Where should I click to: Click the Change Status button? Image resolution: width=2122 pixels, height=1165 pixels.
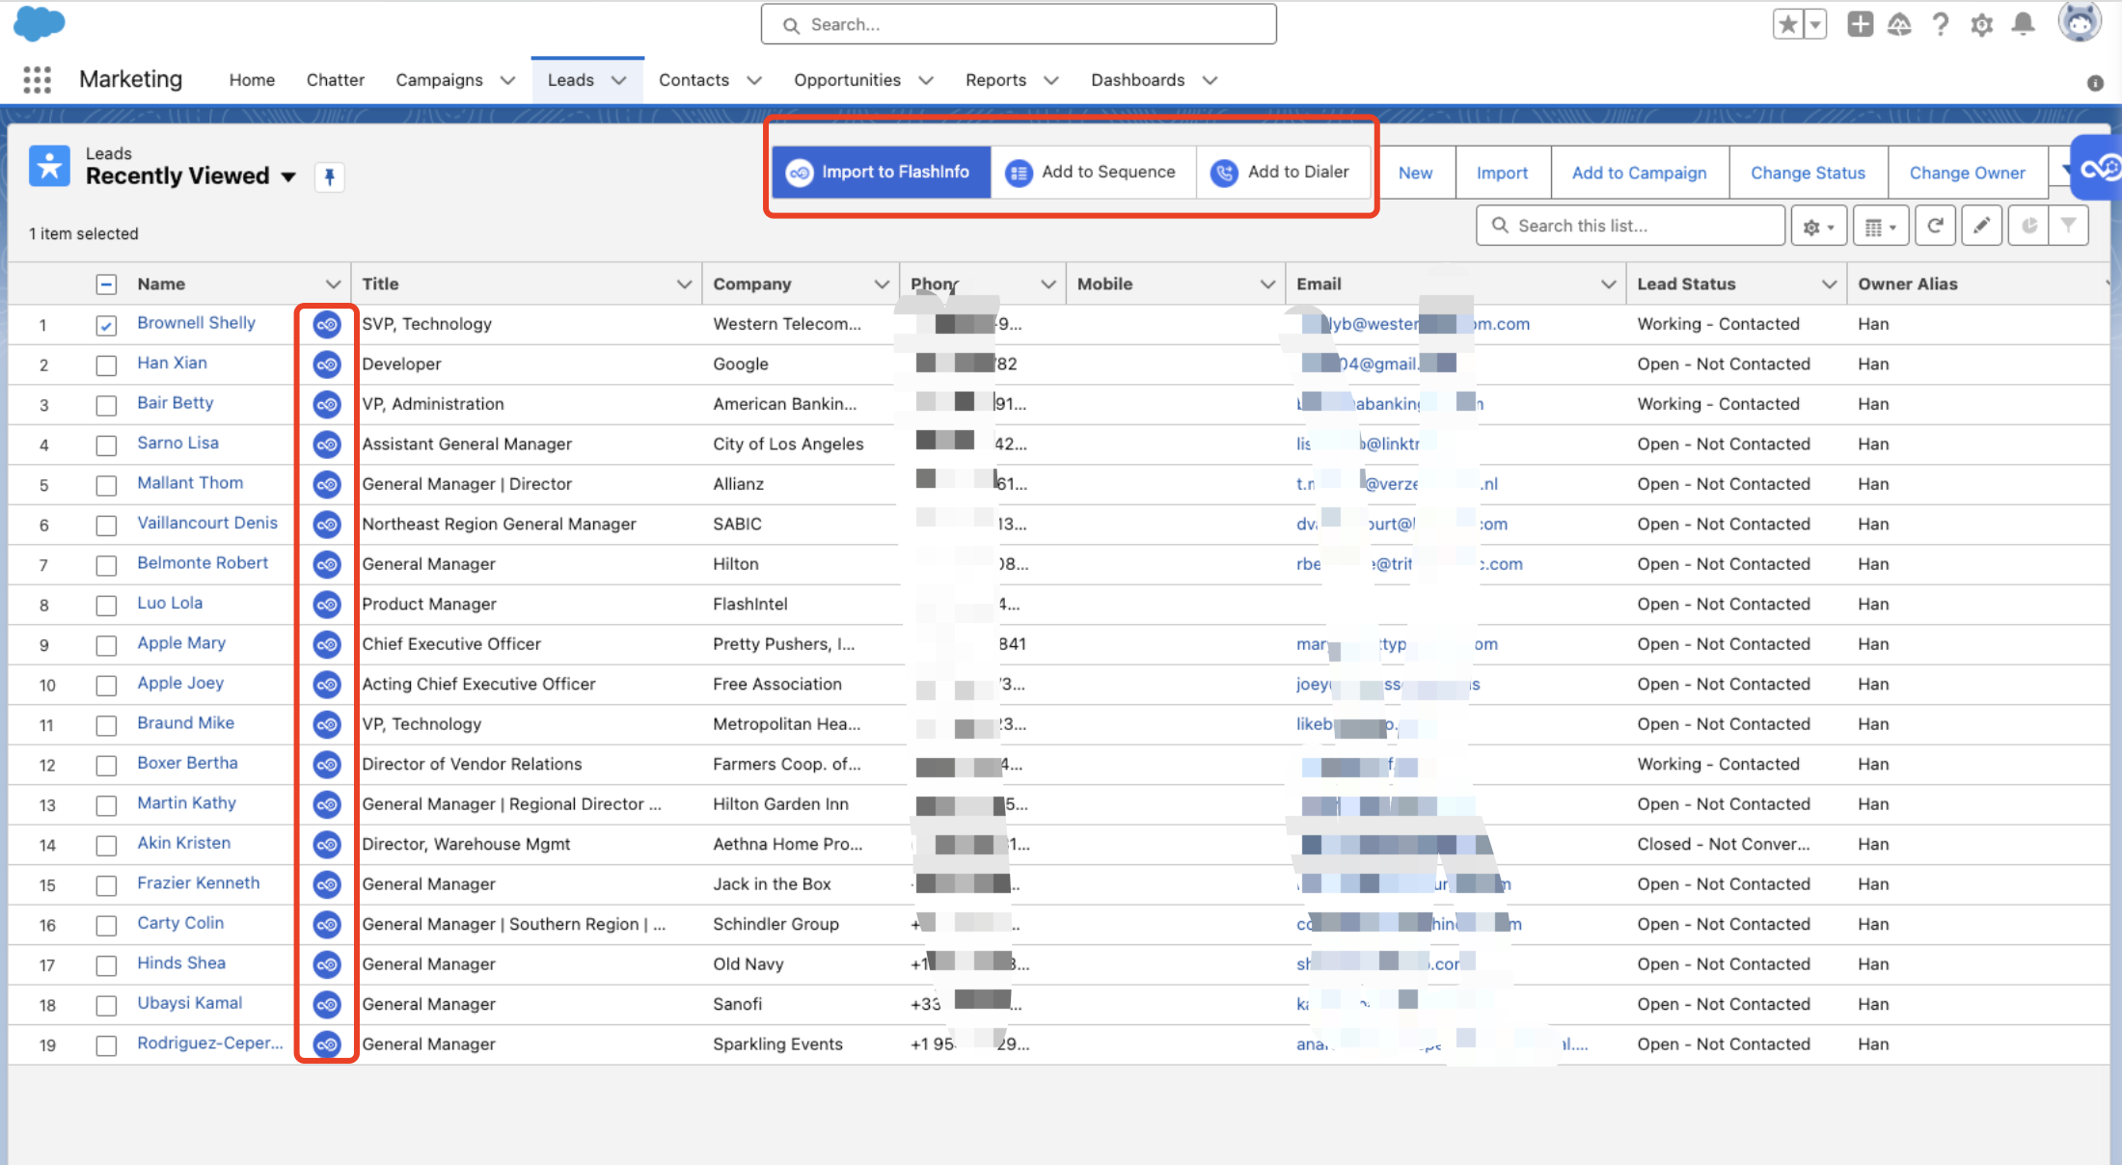(1808, 173)
